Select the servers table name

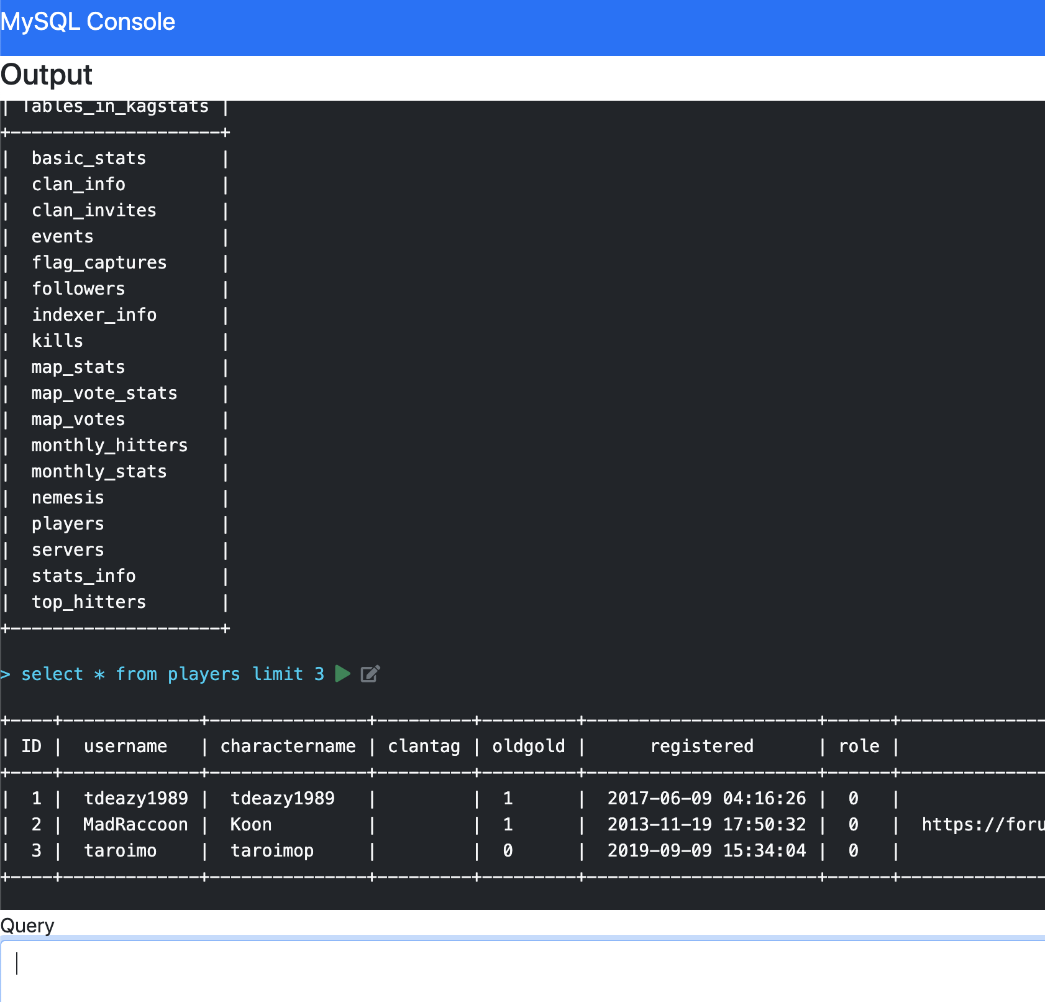pyautogui.click(x=68, y=550)
